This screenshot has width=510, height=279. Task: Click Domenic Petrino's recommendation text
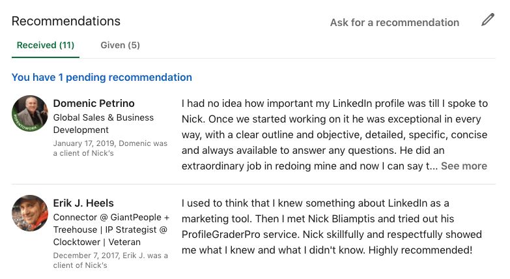[332, 134]
